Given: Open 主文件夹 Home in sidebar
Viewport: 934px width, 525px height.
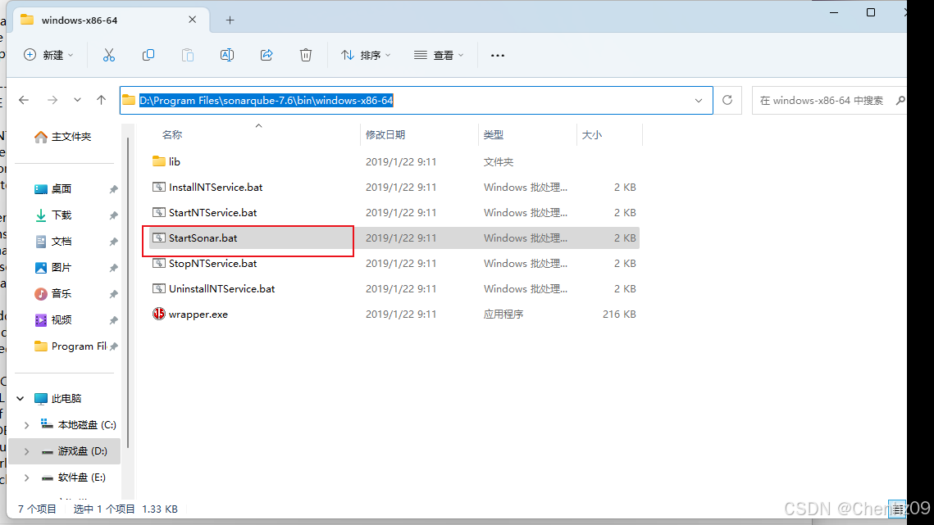Looking at the screenshot, I should point(63,137).
